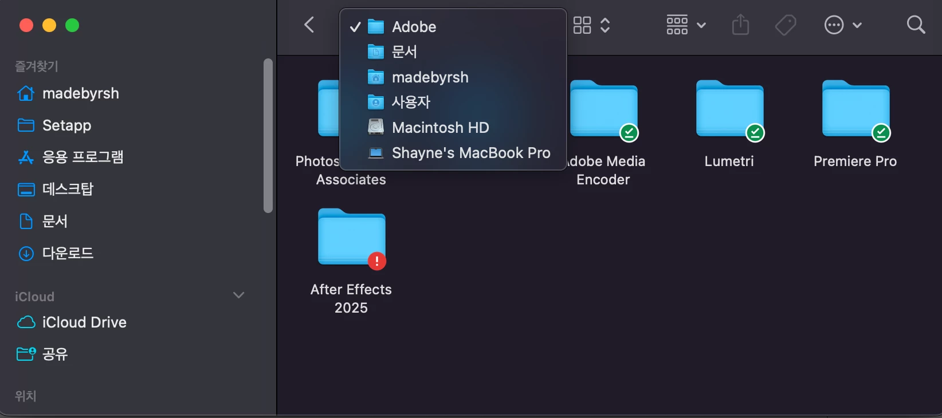Click the red error badge on After Effects
The height and width of the screenshot is (418, 942).
(x=376, y=261)
